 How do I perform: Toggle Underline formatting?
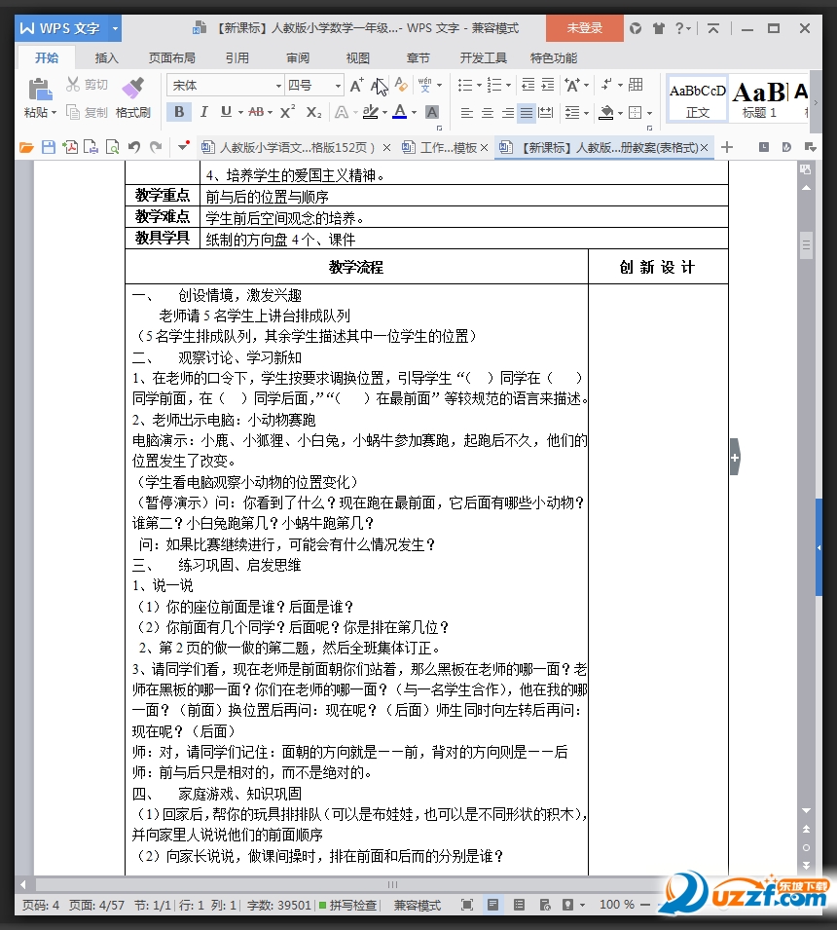[x=224, y=111]
